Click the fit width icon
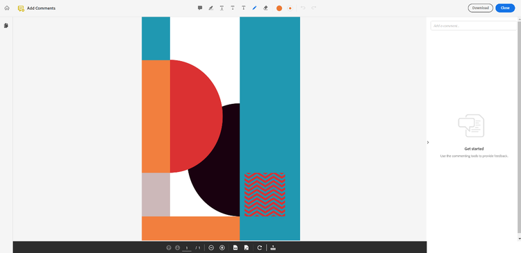Image resolution: width=521 pixels, height=253 pixels. pos(235,247)
